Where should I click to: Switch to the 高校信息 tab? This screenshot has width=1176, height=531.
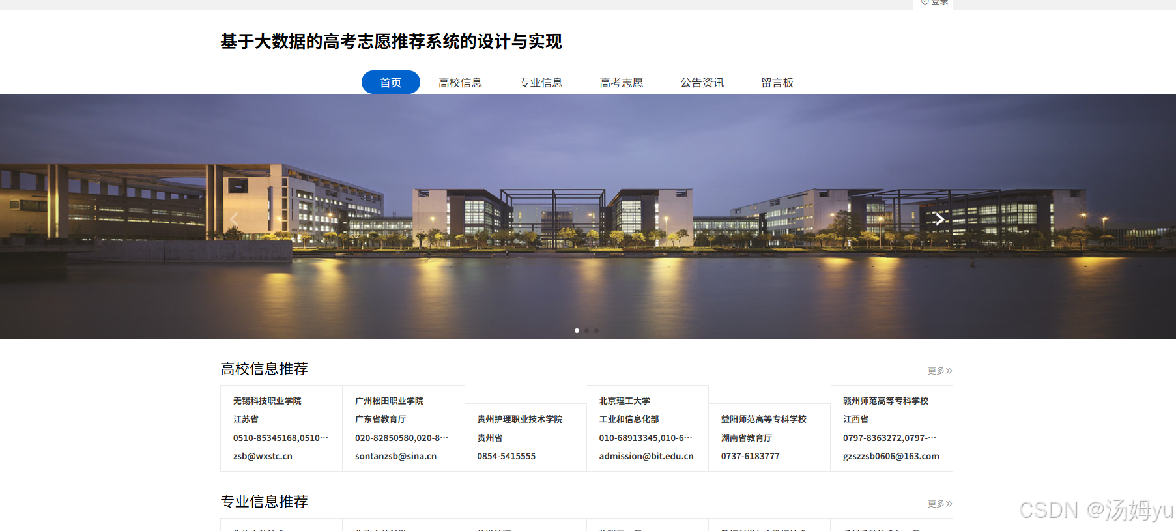pos(460,82)
